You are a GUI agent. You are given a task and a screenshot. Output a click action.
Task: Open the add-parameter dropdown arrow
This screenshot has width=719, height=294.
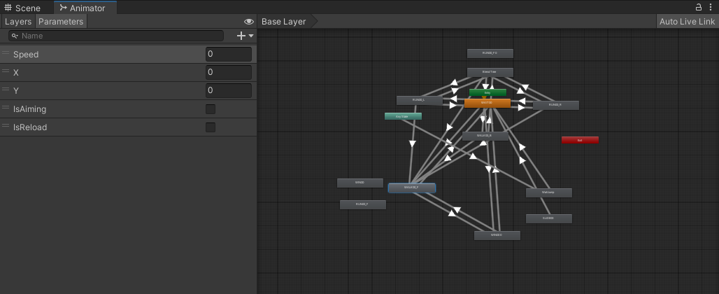point(251,36)
